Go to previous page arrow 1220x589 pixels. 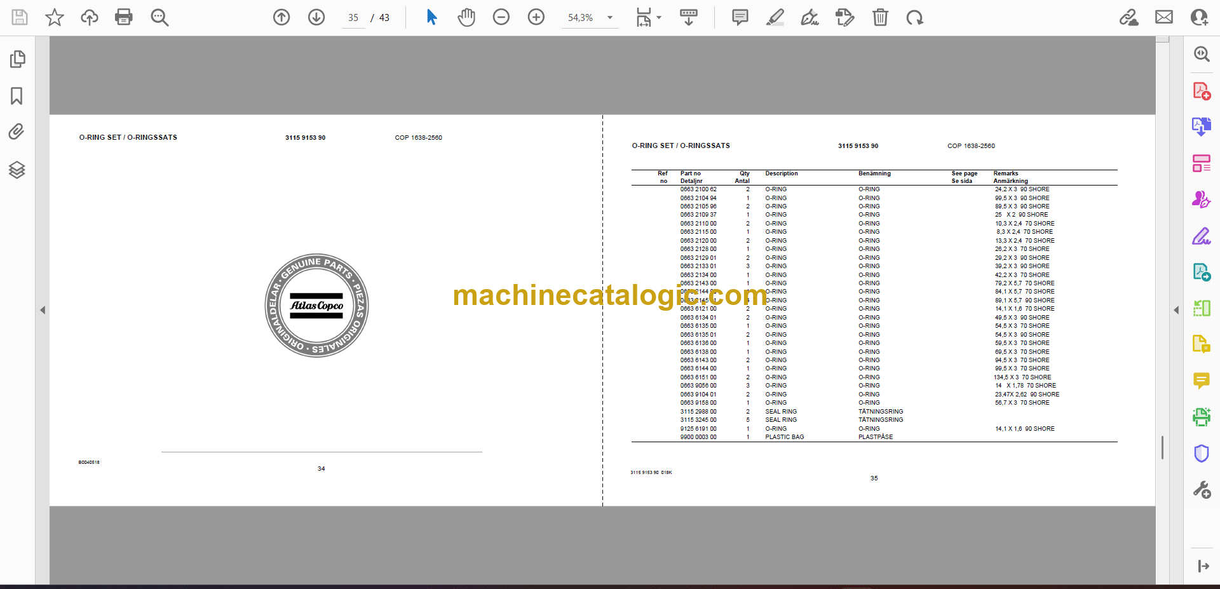pyautogui.click(x=281, y=17)
